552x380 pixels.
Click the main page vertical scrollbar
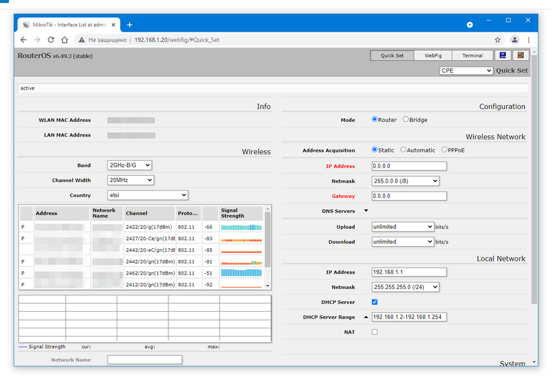pyautogui.click(x=534, y=179)
